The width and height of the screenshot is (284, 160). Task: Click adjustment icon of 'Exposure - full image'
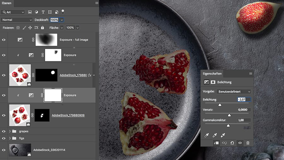20,40
